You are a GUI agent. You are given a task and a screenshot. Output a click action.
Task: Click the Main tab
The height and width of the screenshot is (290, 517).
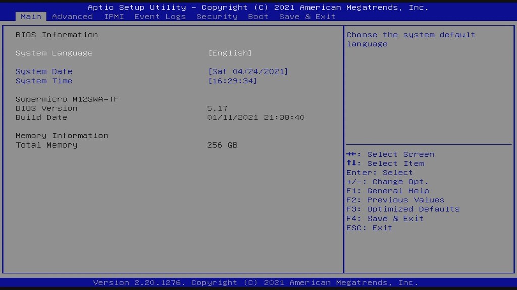coord(31,16)
